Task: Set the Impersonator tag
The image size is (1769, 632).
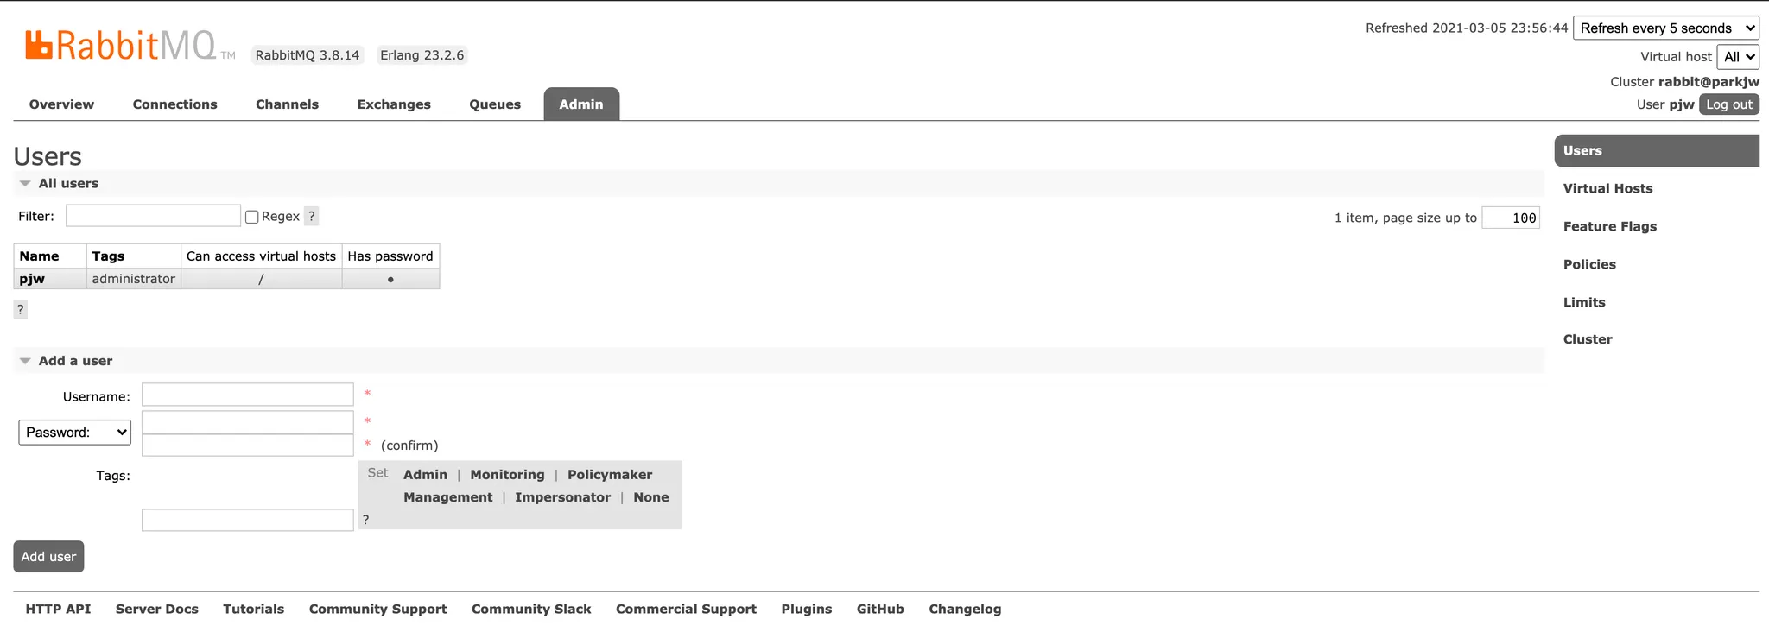Action: [x=562, y=497]
